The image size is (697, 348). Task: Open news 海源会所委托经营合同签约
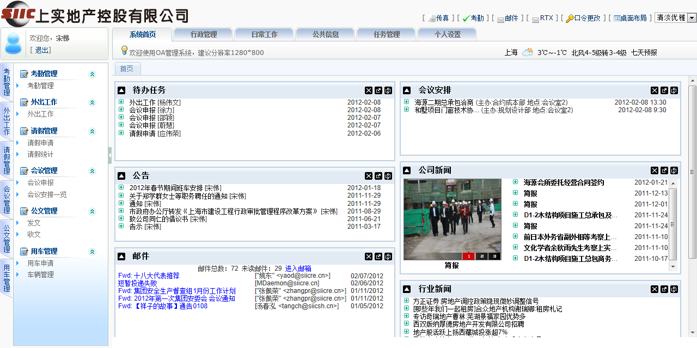[564, 182]
